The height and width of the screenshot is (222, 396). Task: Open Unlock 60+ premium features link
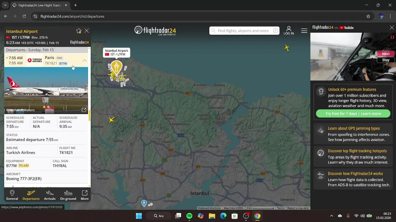coord(352,89)
